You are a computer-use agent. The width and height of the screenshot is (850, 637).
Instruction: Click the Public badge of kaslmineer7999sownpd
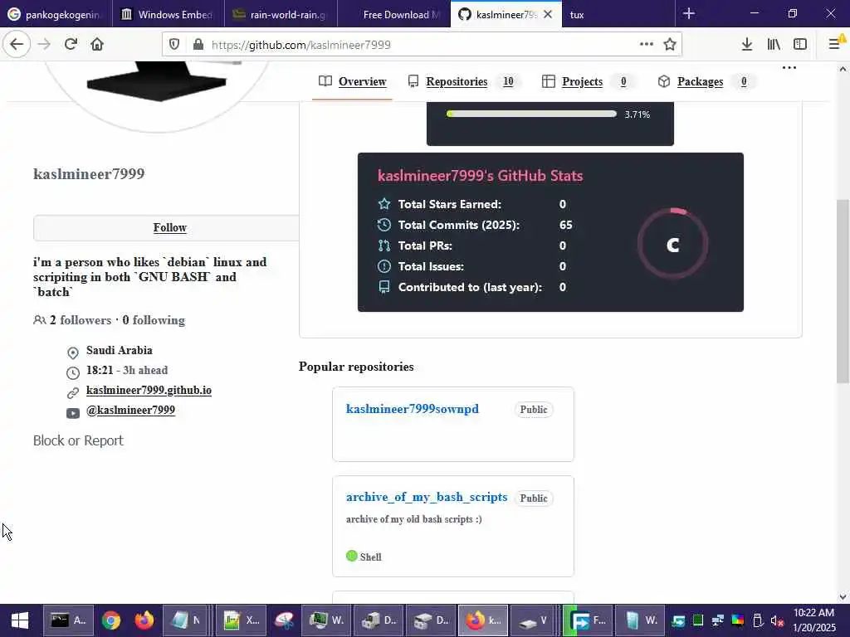534,410
